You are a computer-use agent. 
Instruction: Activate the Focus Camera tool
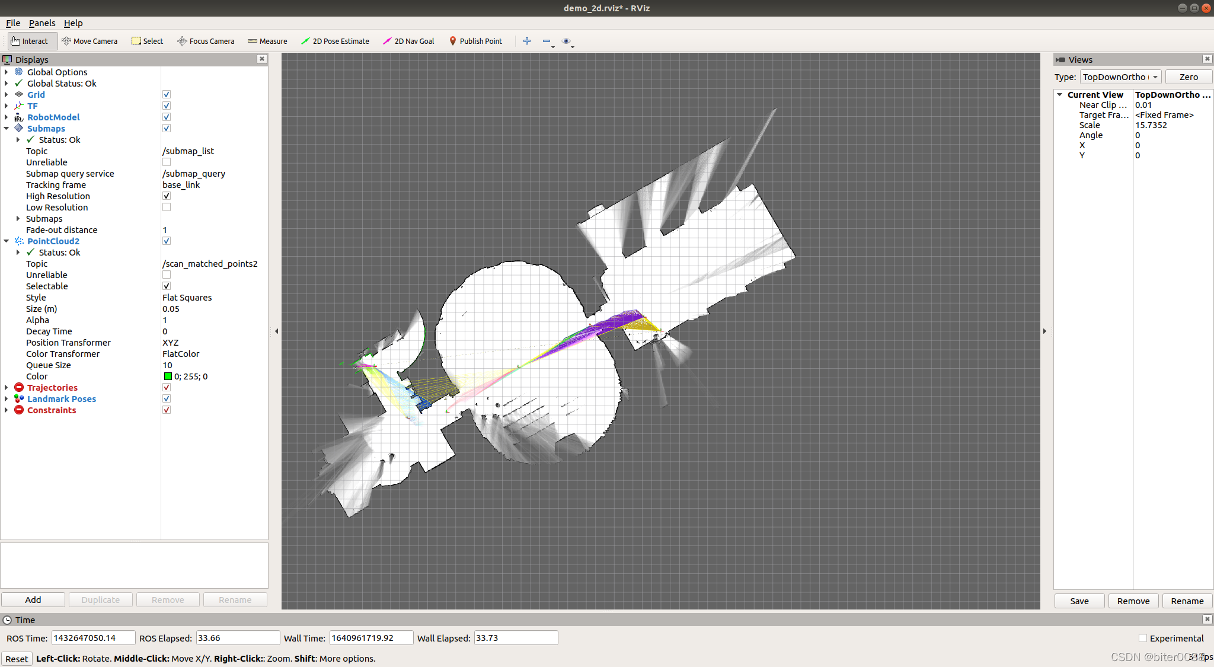206,41
